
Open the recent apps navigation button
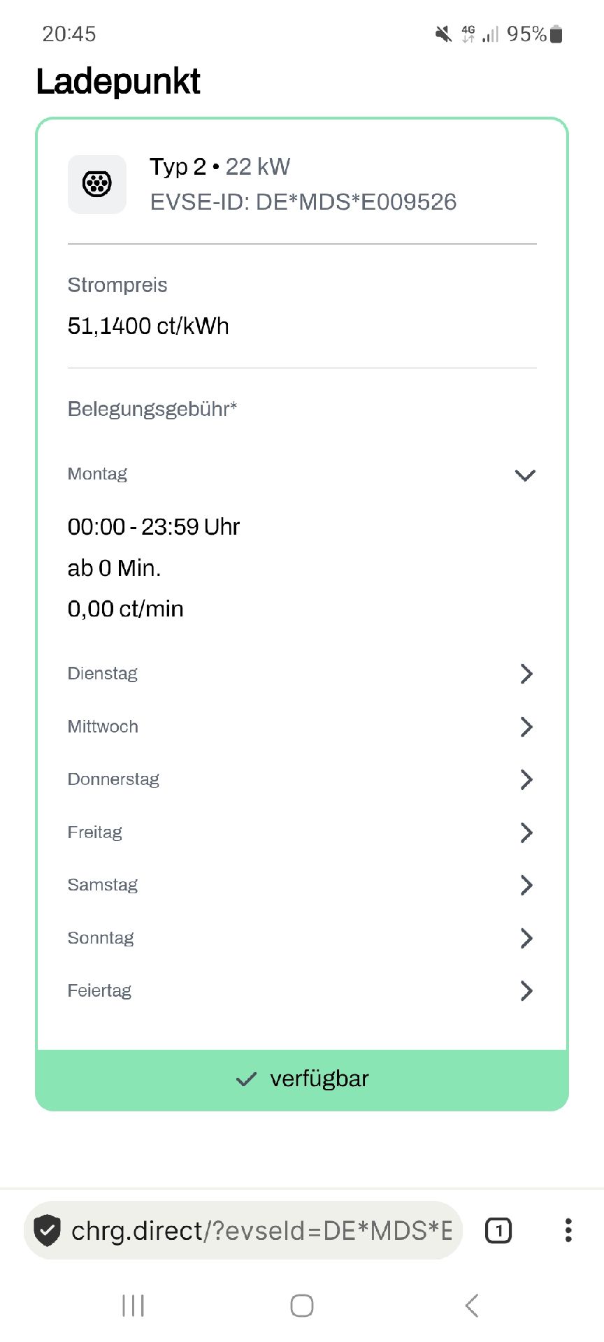[x=133, y=1305]
